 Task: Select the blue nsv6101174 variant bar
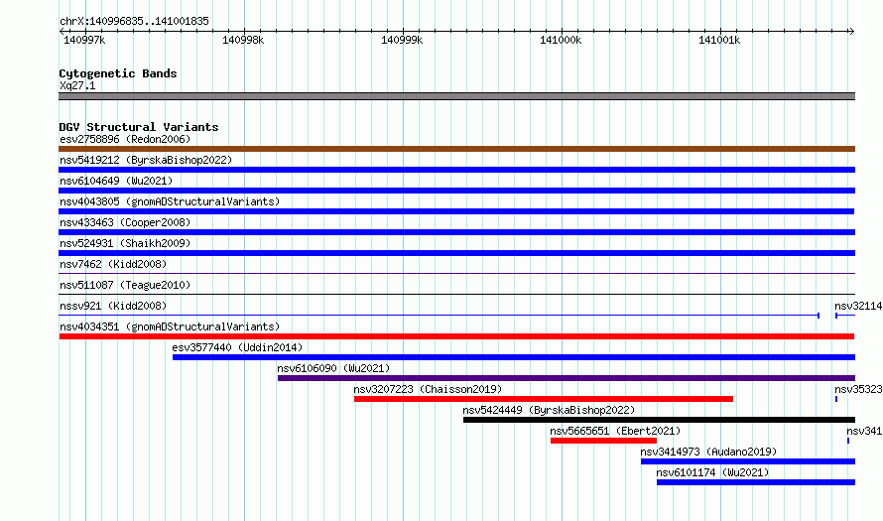tap(756, 482)
